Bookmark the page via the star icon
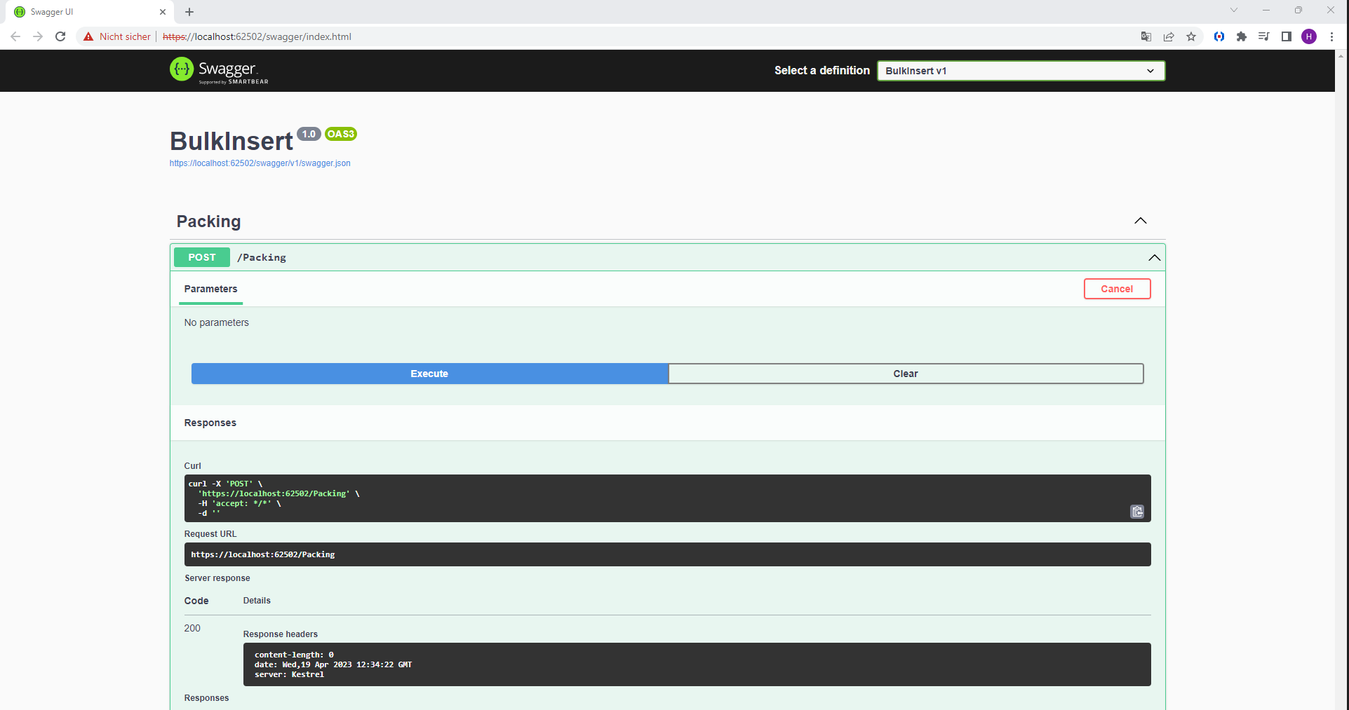The height and width of the screenshot is (710, 1349). (x=1190, y=36)
